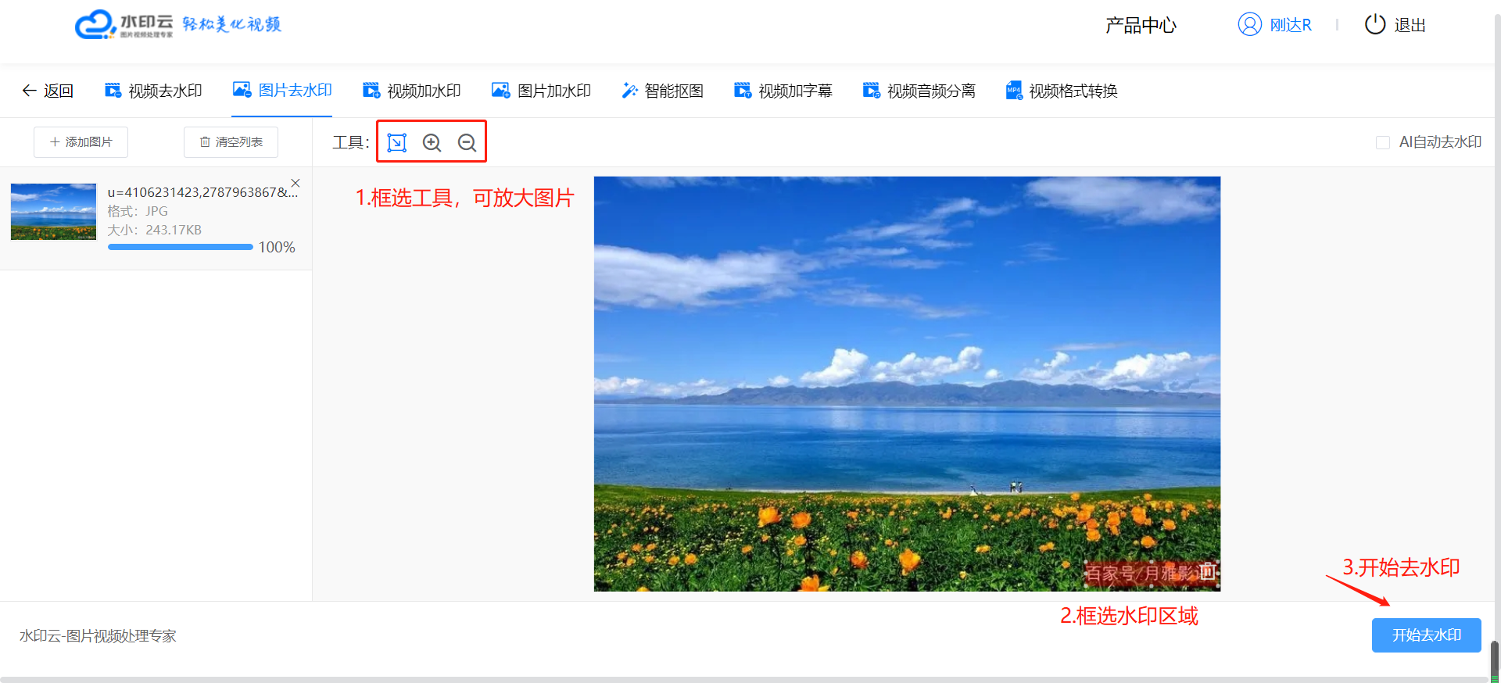Screen dimensions: 1501x683
Task: Click the 视频去水印 tab icon
Action: pos(113,91)
